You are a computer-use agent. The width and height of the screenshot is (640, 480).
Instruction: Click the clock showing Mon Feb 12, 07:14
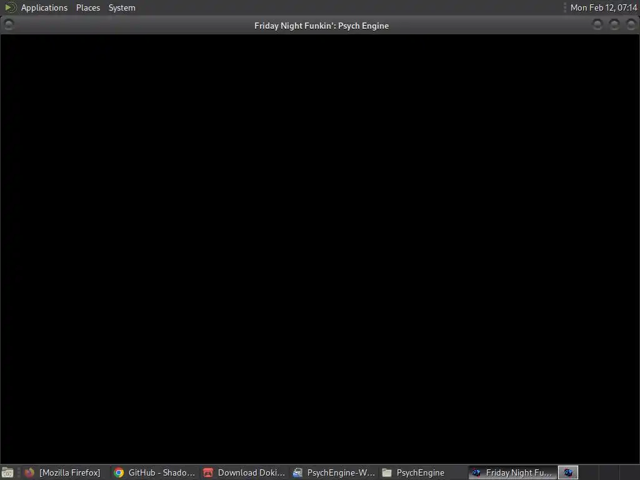[x=603, y=7]
